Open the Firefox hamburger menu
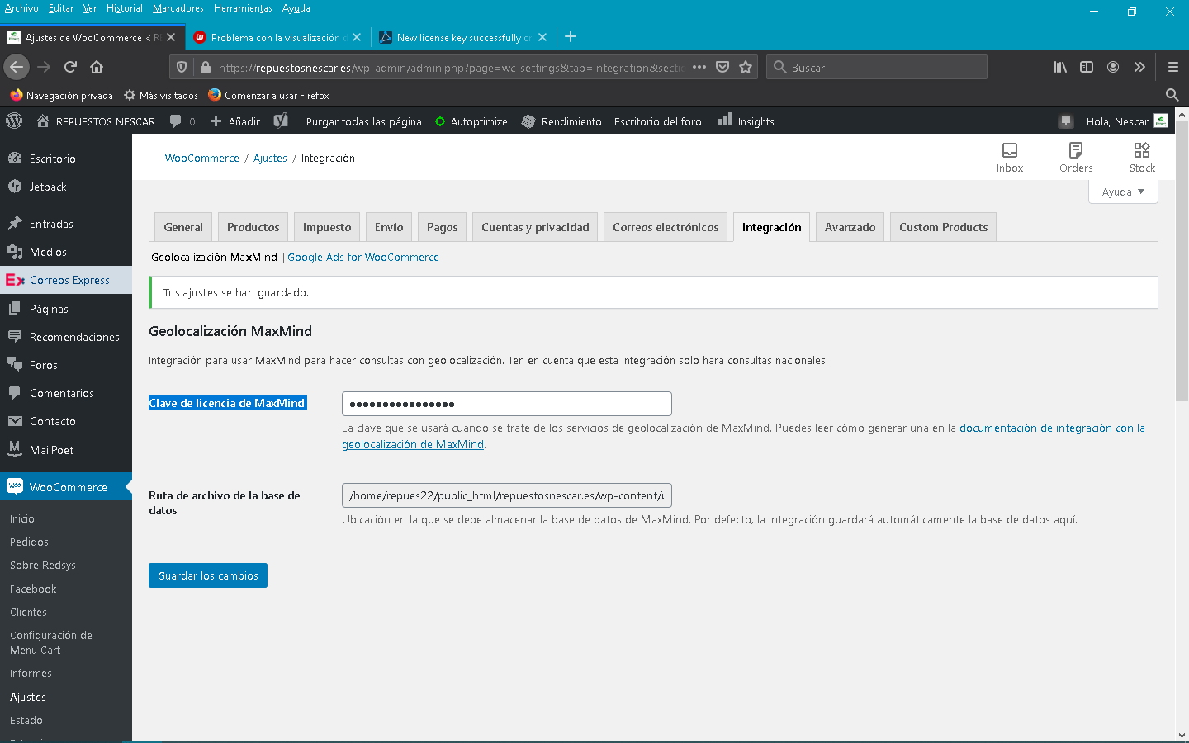 pos(1172,67)
